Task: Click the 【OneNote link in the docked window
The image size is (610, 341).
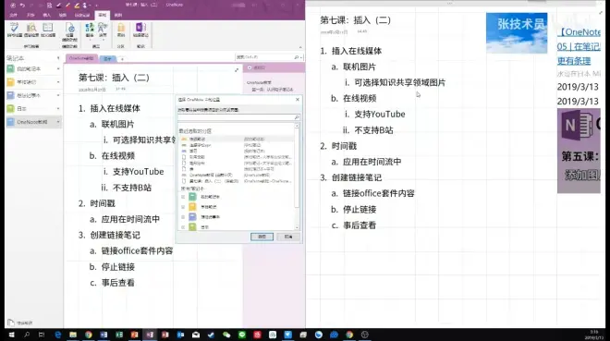Action: (579, 32)
